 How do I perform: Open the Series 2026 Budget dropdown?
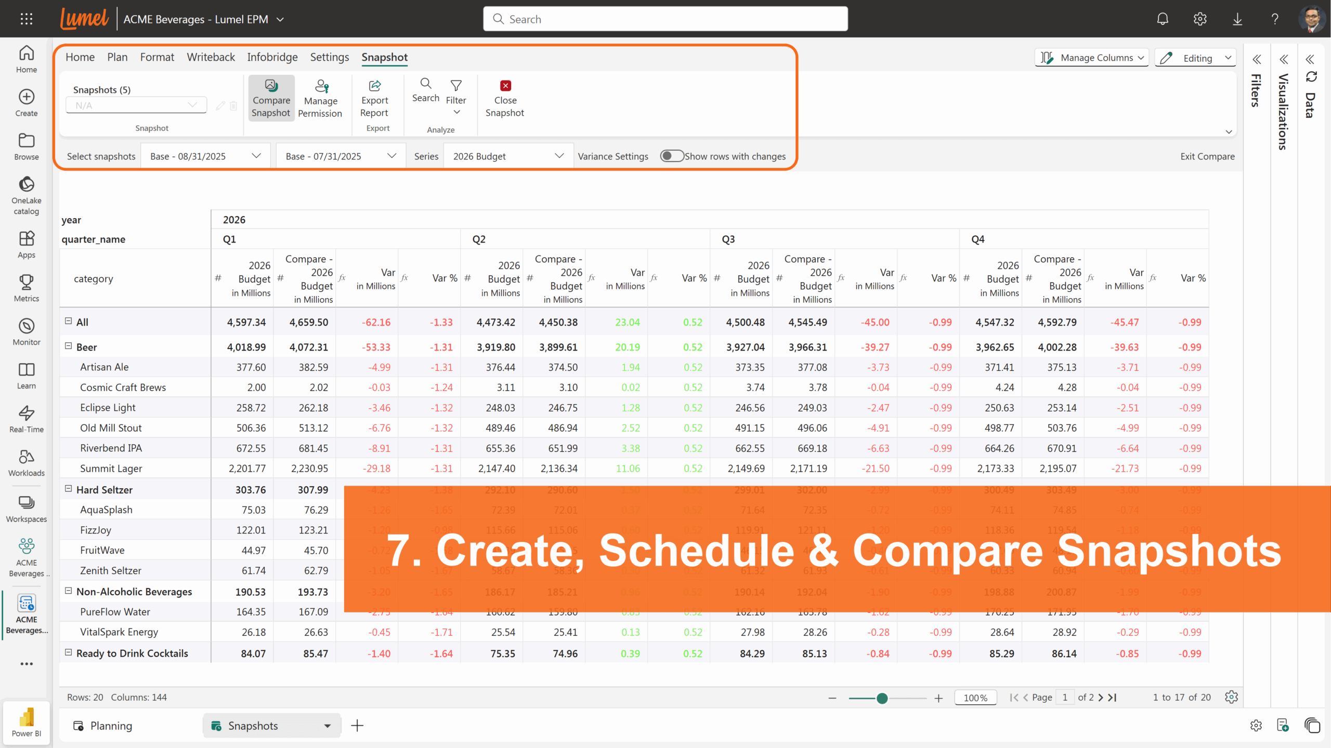click(x=508, y=156)
